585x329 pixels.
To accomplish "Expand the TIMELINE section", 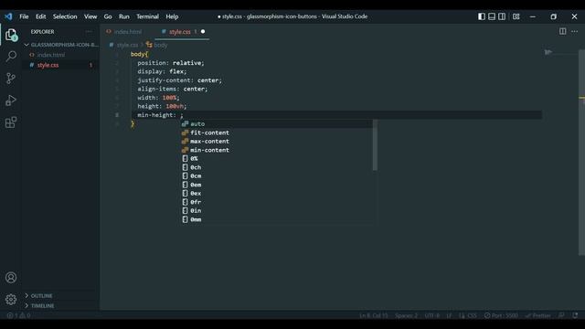I will coord(61,305).
